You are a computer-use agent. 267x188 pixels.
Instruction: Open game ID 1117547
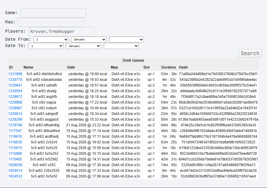15,131
